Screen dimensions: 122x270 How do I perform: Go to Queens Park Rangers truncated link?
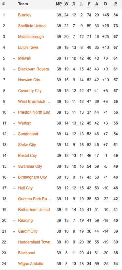tap(35, 199)
